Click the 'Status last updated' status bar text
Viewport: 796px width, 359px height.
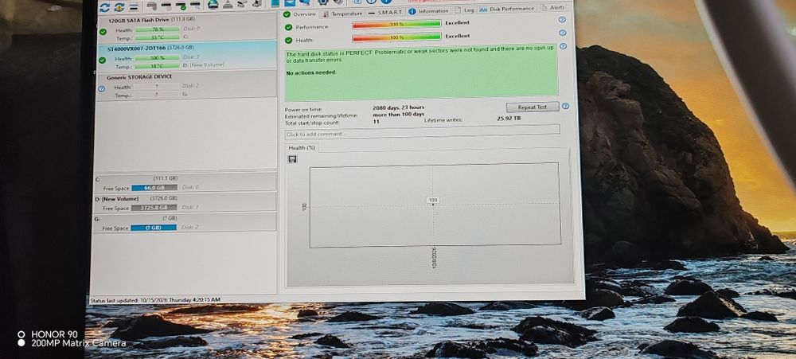pos(155,300)
